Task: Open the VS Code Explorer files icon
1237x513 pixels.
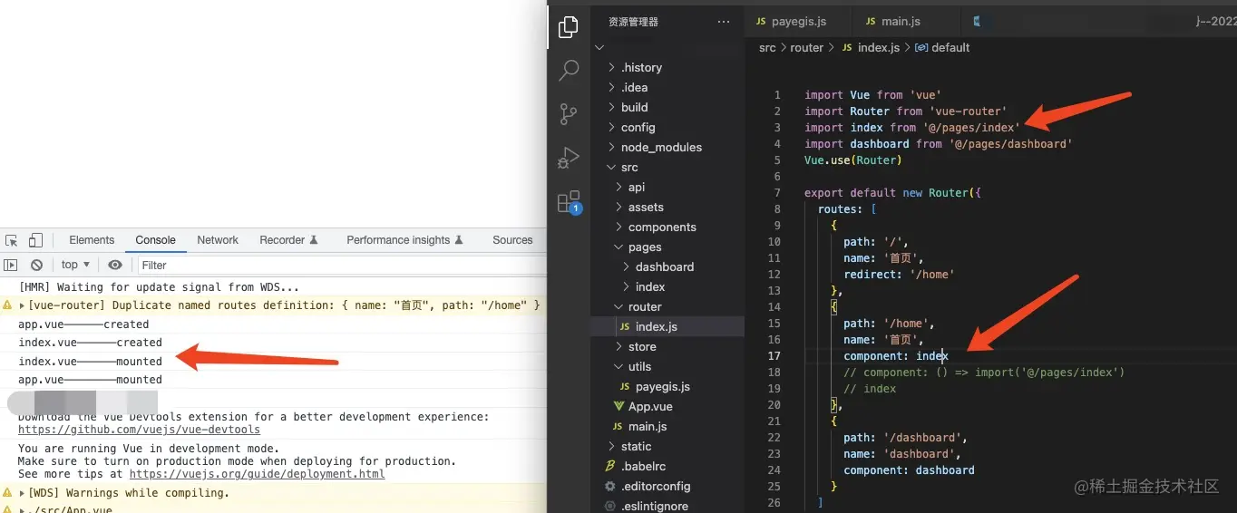Action: 569,27
